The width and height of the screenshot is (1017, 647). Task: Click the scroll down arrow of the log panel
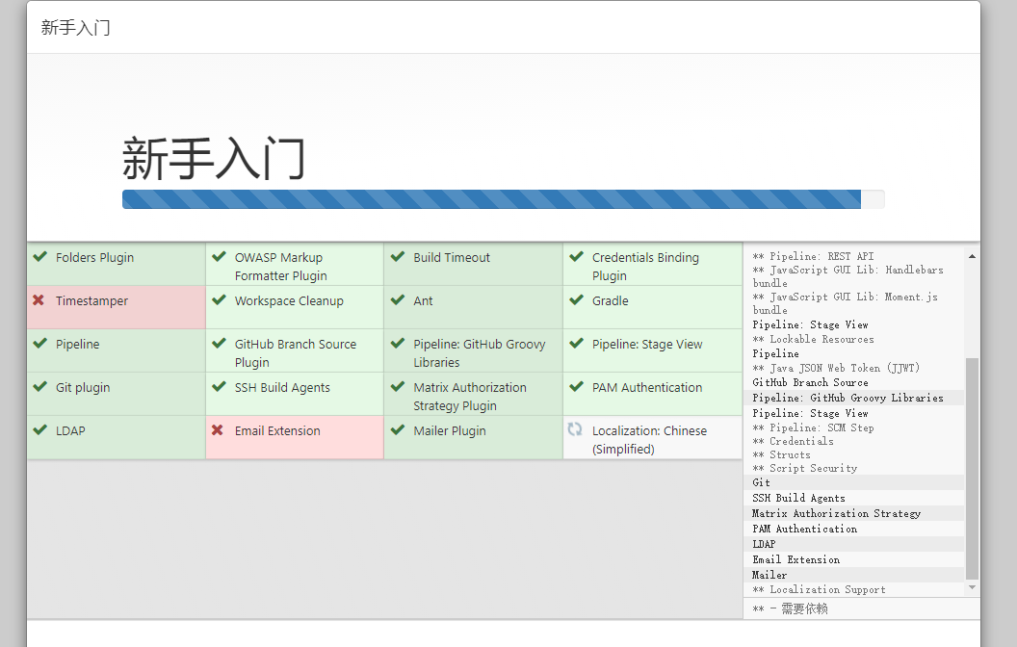972,587
